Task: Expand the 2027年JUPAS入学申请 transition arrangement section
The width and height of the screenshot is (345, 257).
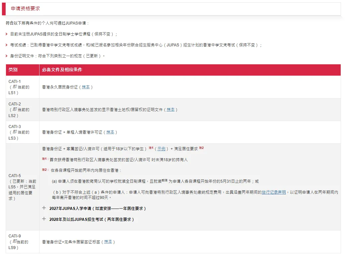Action: [x=98, y=209]
